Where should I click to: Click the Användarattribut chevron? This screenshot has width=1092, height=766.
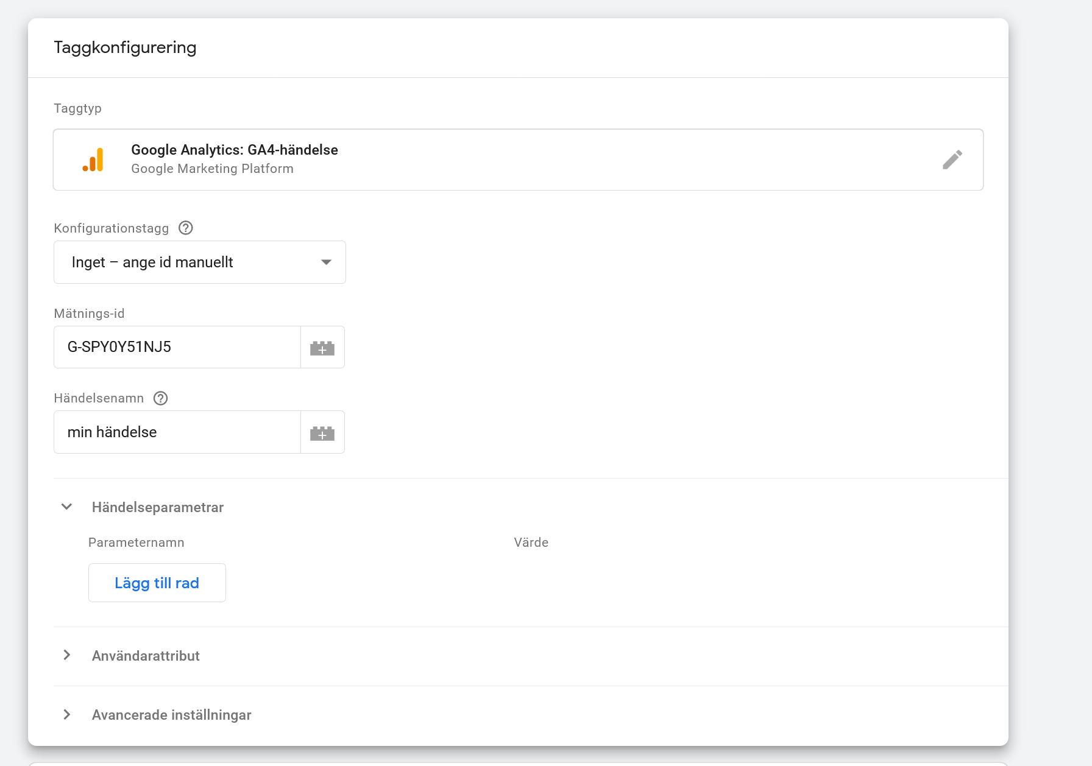[x=66, y=655]
